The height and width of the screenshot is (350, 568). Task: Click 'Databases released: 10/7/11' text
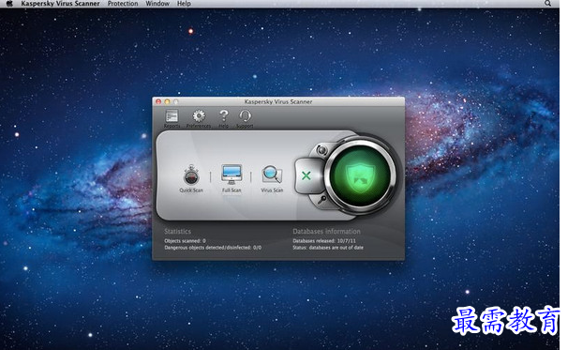pos(324,241)
